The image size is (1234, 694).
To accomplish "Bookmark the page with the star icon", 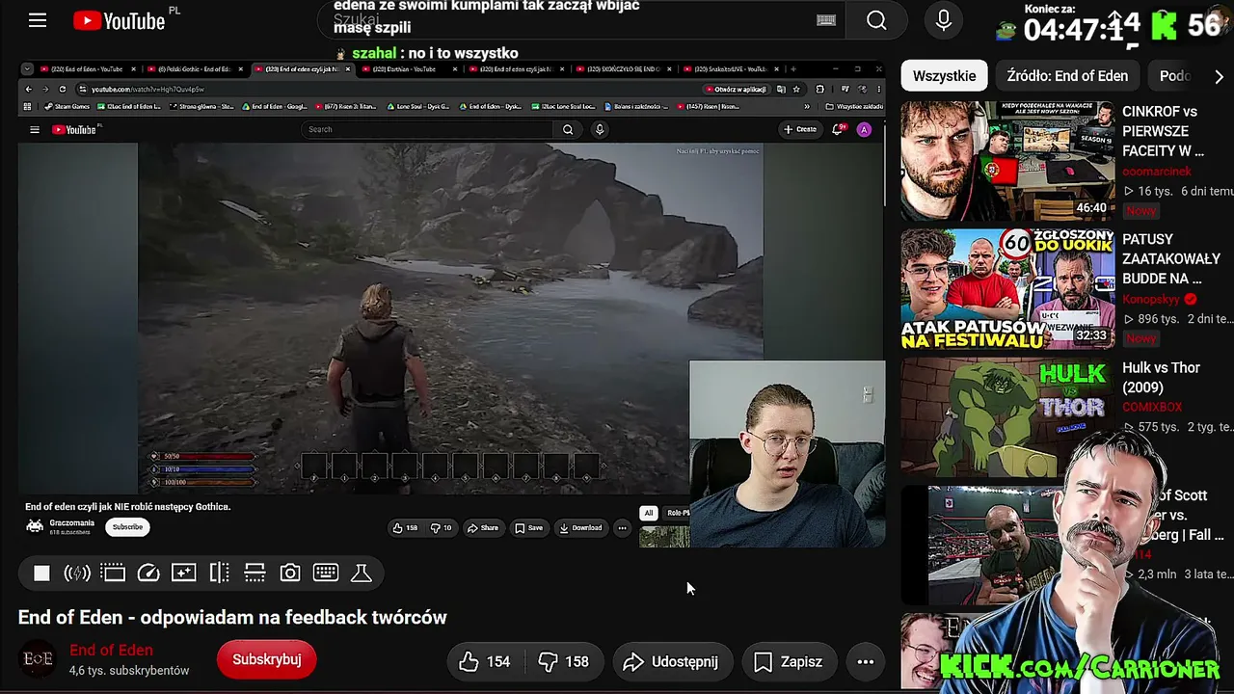I will pos(795,90).
